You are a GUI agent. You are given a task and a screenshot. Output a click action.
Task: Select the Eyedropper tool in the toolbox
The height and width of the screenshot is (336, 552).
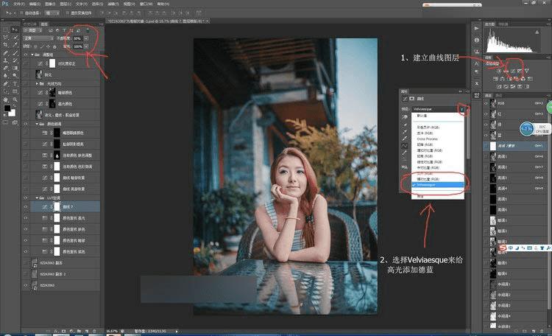[15, 45]
